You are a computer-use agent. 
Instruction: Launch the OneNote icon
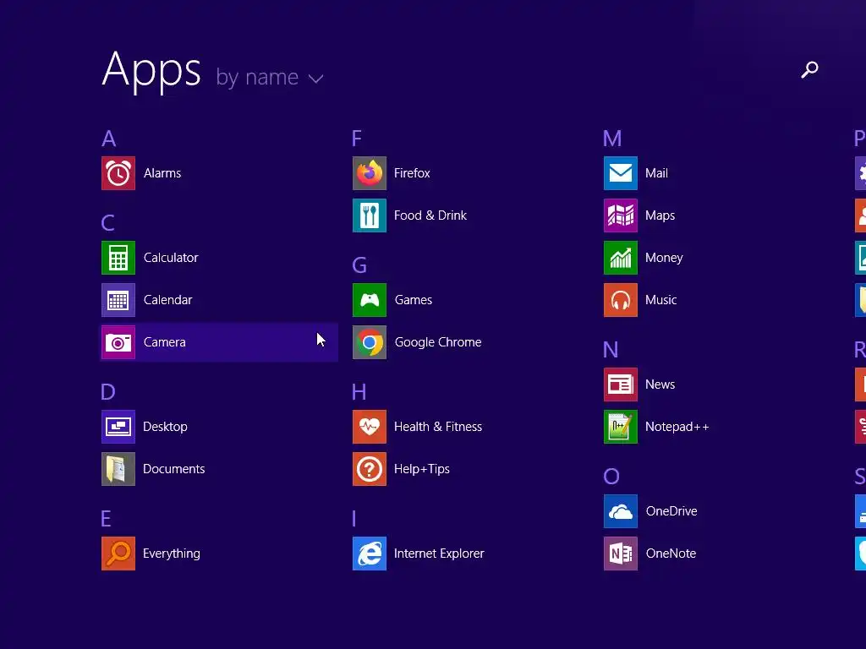(x=621, y=554)
